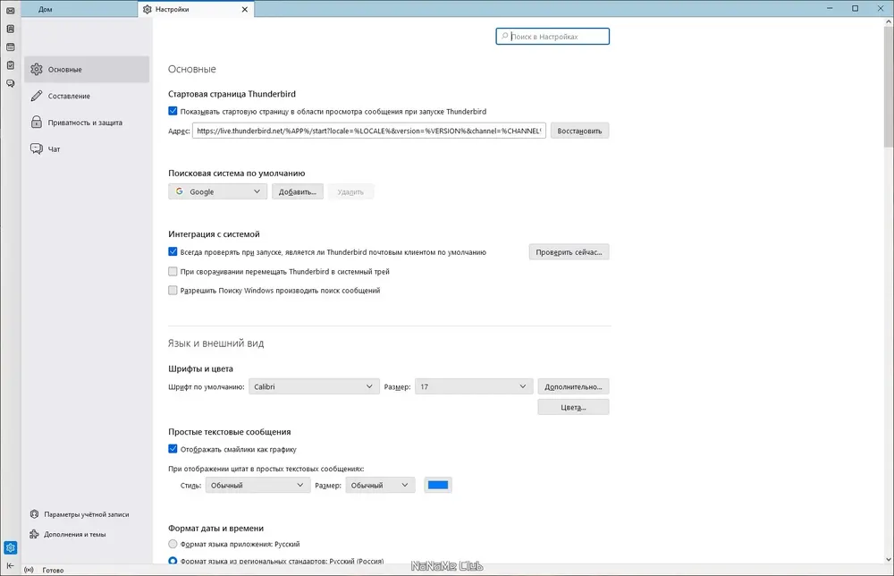The image size is (894, 576).
Task: Toggle showing start page on Thunderbird launch
Action: pos(173,111)
